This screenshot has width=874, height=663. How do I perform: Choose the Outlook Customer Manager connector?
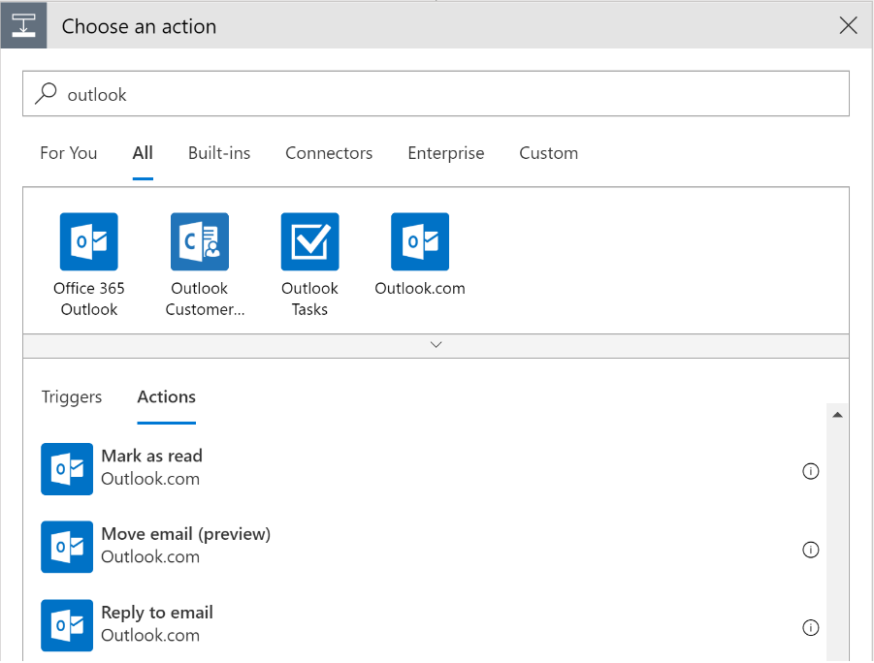tap(200, 242)
